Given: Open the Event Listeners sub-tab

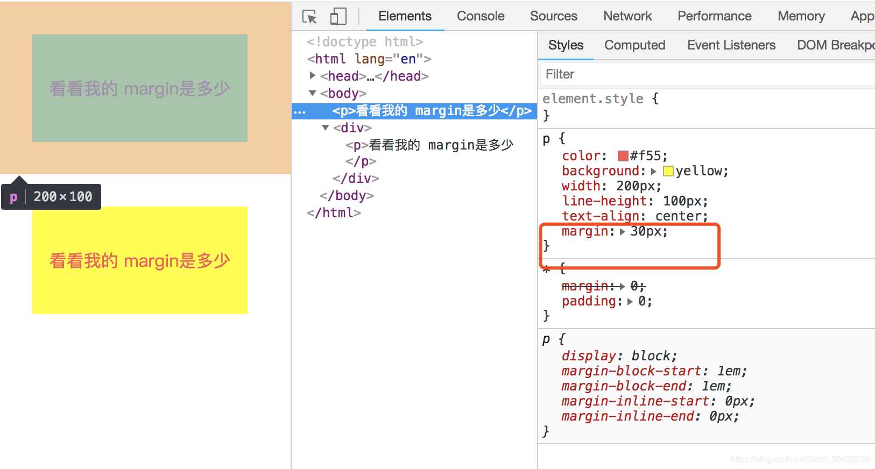Looking at the screenshot, I should [x=731, y=45].
